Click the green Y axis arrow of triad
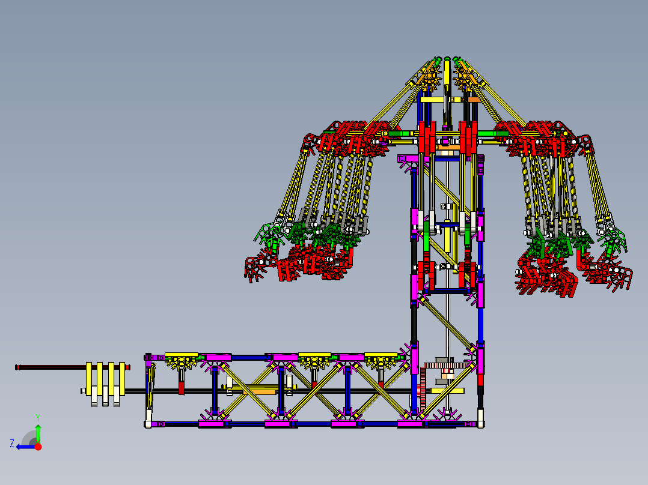This screenshot has width=648, height=485. [x=38, y=433]
